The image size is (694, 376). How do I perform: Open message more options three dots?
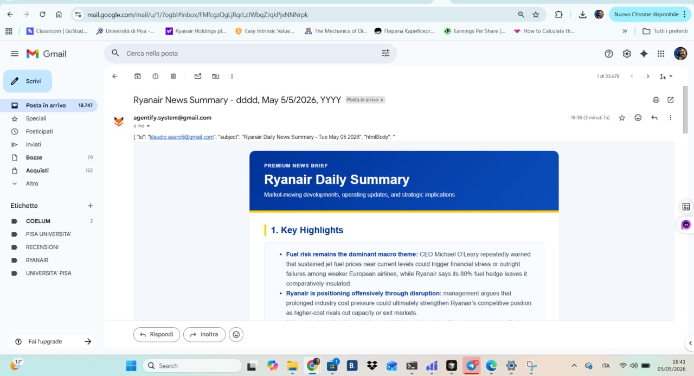[671, 118]
